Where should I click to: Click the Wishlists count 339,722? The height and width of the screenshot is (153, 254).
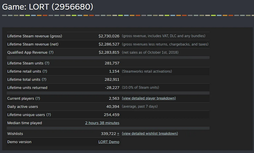108,134
